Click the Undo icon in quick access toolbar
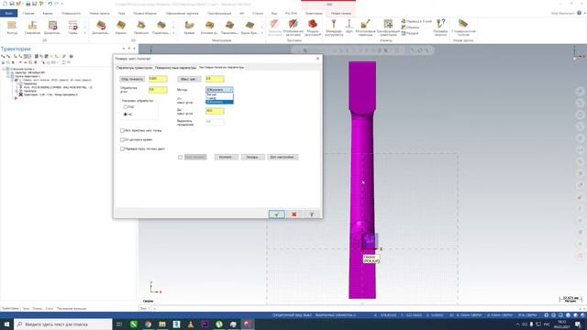 50,4
